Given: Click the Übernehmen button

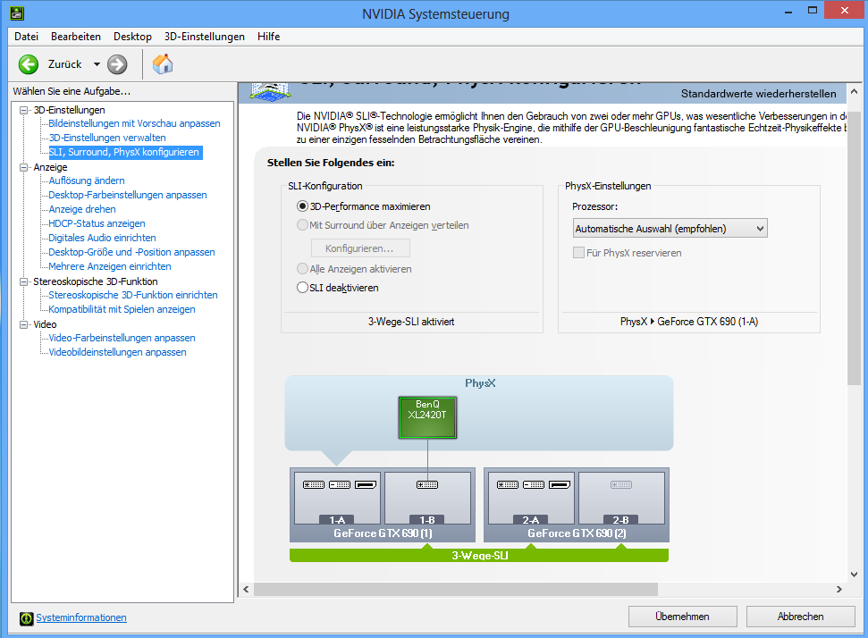Looking at the screenshot, I should 683,617.
